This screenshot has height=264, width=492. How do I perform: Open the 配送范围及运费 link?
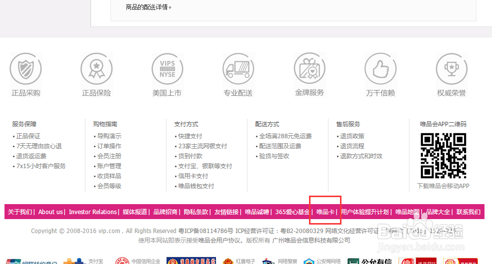tap(280, 146)
